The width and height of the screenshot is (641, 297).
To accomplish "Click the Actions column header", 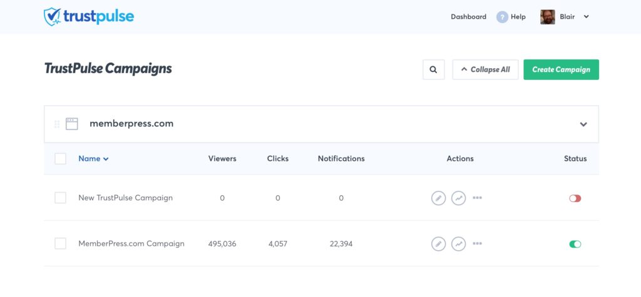I will pos(460,159).
